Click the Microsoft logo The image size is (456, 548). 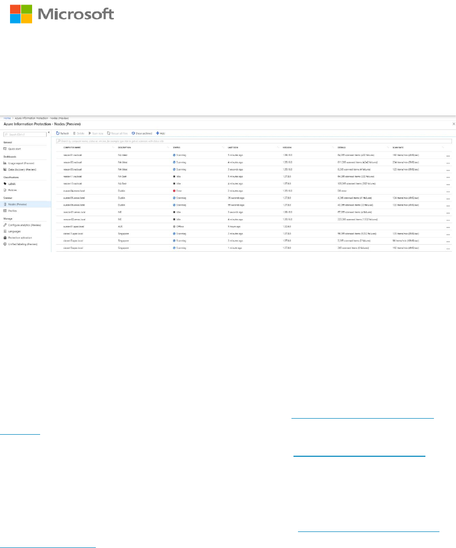(x=62, y=14)
